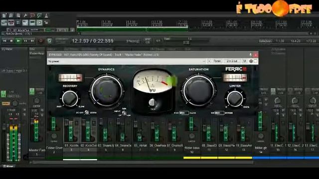
Task: Go to project end in transport
Action: tap(32, 41)
